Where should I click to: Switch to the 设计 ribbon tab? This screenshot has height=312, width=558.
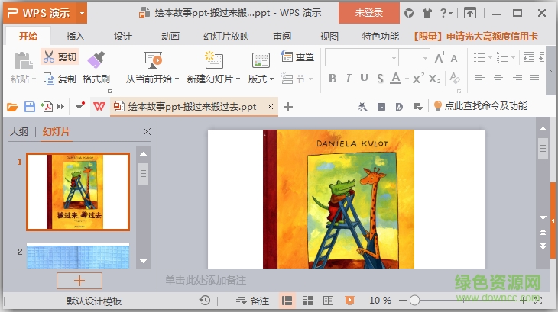pyautogui.click(x=123, y=36)
